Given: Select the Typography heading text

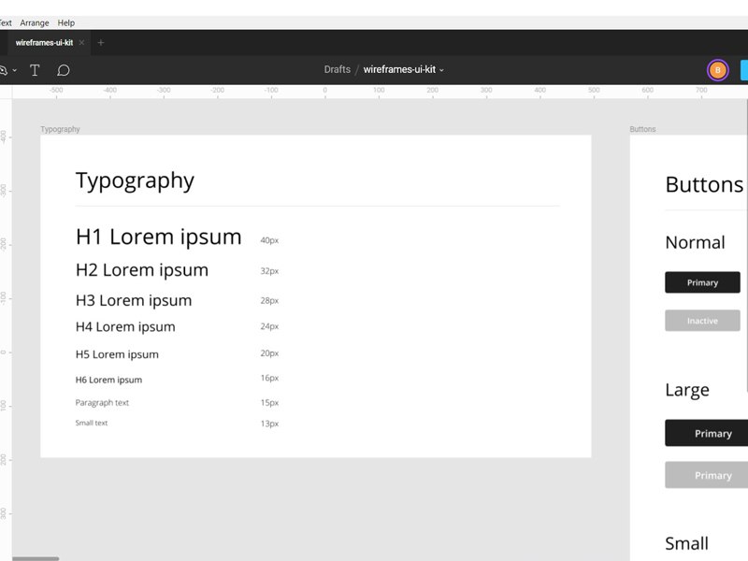Looking at the screenshot, I should [x=135, y=180].
